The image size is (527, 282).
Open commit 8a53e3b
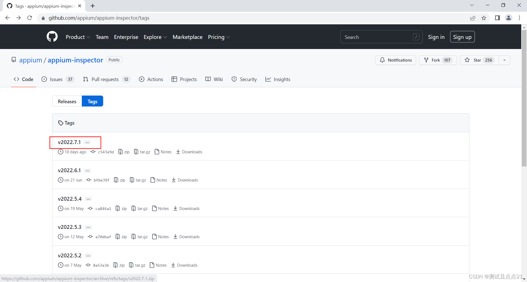pyautogui.click(x=97, y=265)
